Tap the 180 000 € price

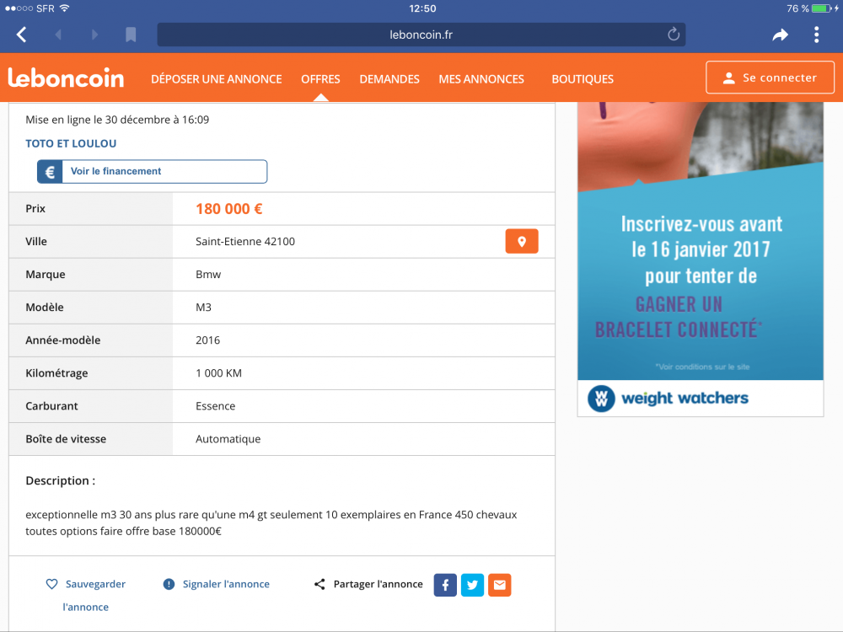coord(229,209)
